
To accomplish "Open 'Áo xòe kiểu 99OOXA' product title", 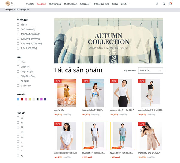I will pyautogui.click(x=92, y=110).
